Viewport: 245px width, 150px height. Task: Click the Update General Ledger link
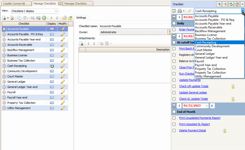193,92
